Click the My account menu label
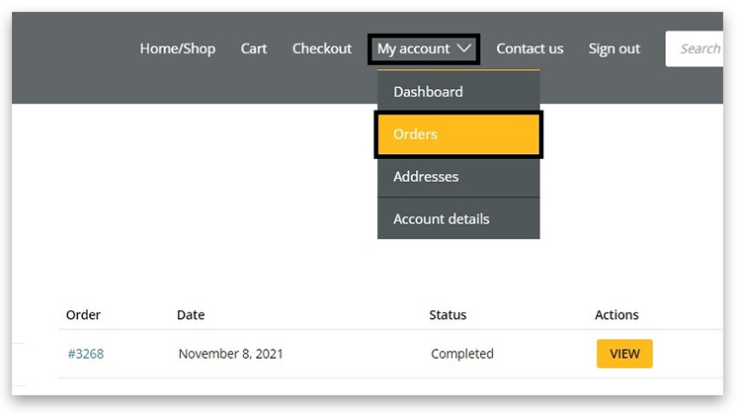Image resolution: width=741 pixels, height=413 pixels. 413,48
